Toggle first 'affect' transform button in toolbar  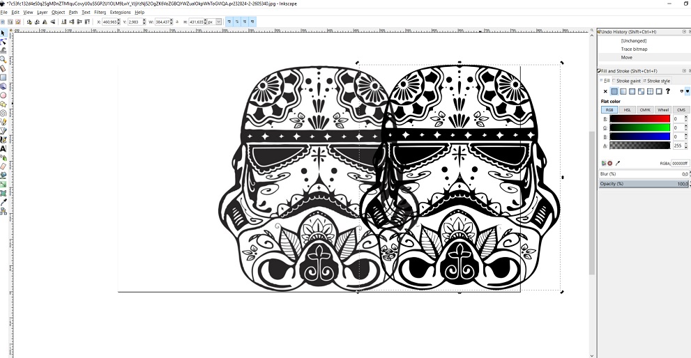click(229, 22)
